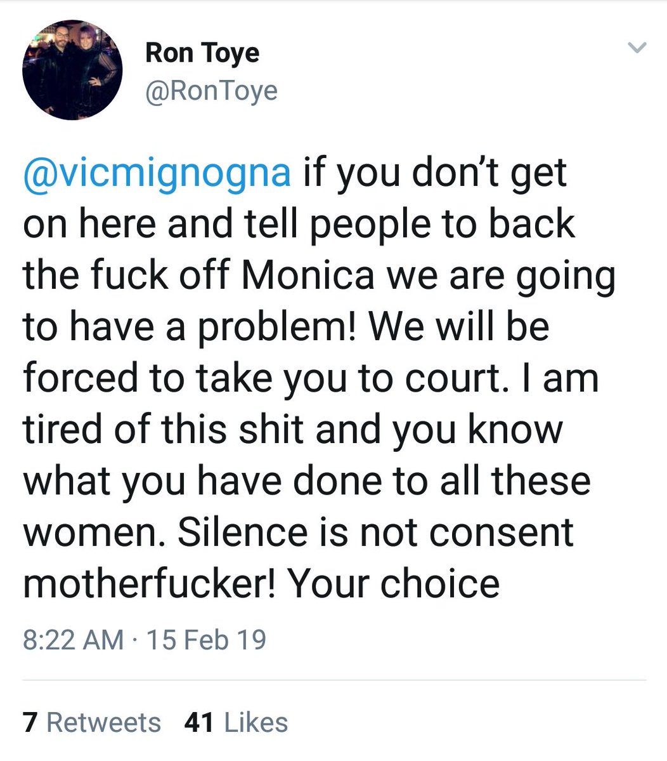The height and width of the screenshot is (761, 667).
Task: Click the 8:22 AM timestamp
Action: tap(73, 639)
